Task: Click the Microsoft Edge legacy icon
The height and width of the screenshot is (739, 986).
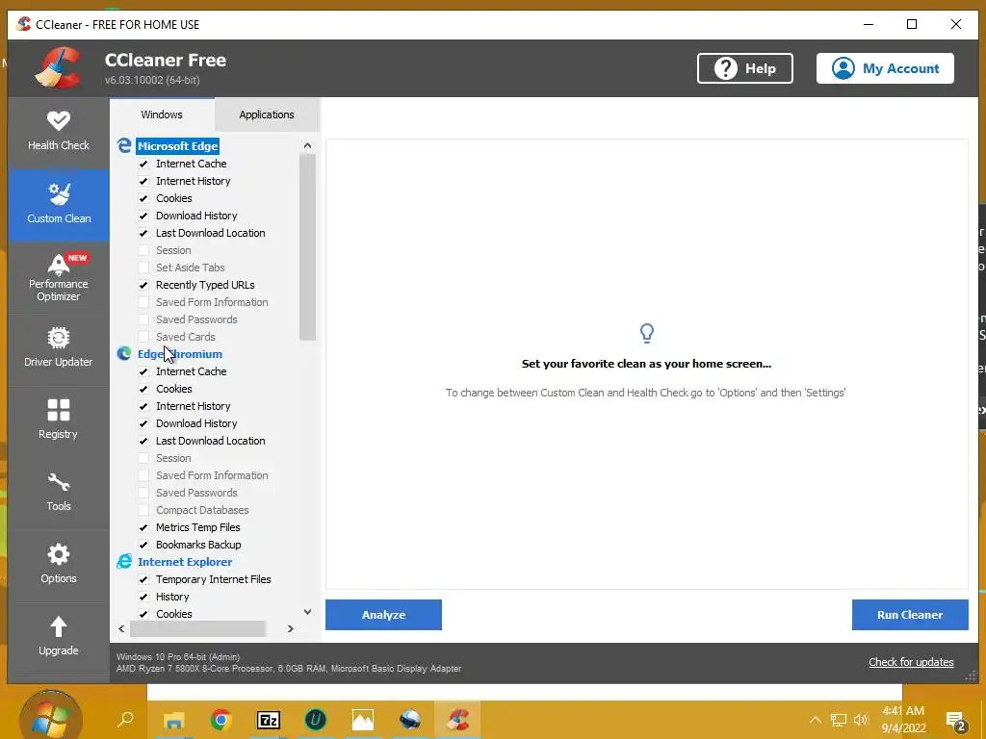Action: (124, 146)
